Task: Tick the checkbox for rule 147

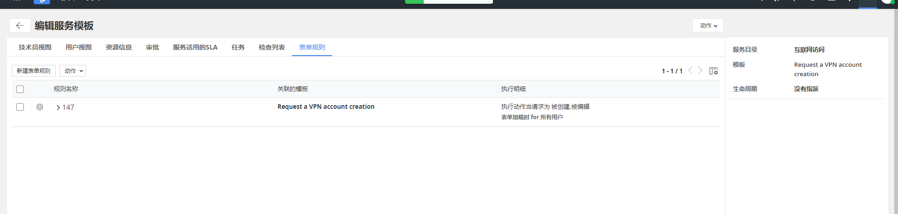Action: tap(20, 107)
